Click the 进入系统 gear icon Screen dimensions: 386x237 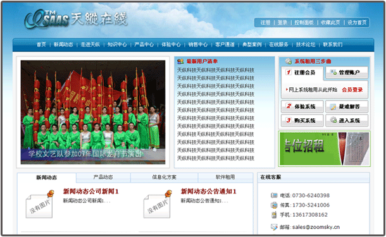point(333,120)
